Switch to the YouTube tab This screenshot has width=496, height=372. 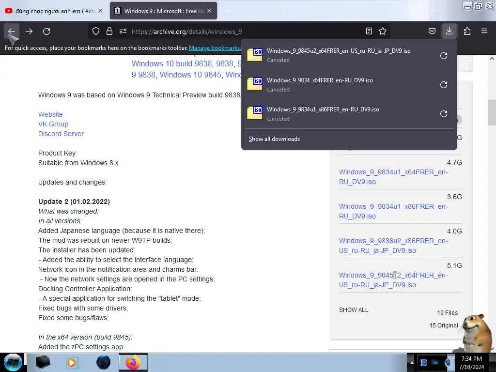click(x=54, y=11)
